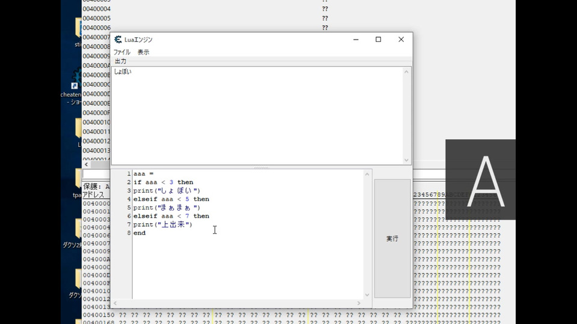This screenshot has width=577, height=324.
Task: Click the Cheat Engine logo in title bar
Action: 118,40
